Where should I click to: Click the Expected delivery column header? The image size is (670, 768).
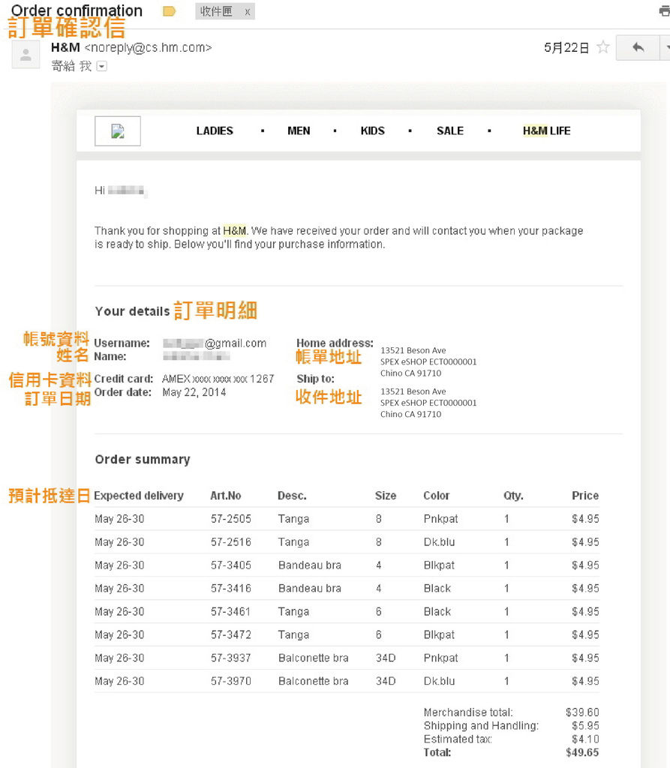pyautogui.click(x=139, y=496)
